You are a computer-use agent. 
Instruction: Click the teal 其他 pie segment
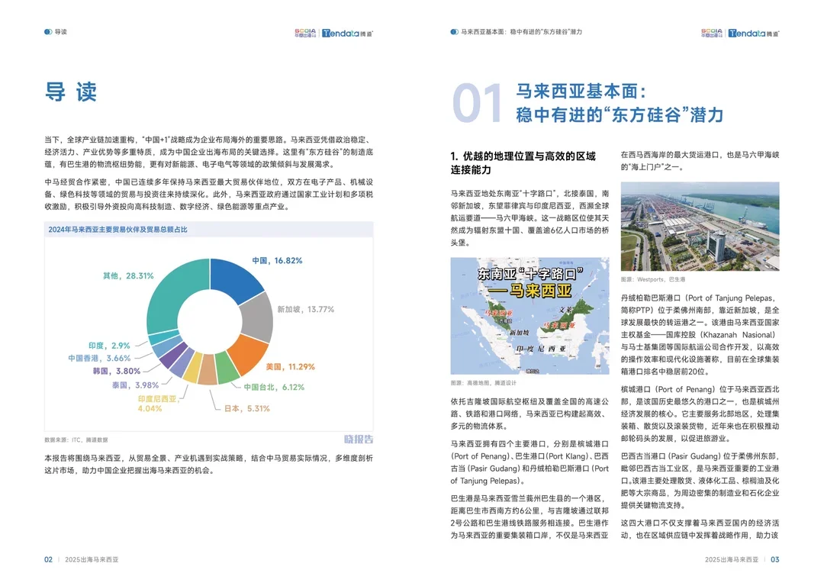(x=172, y=289)
